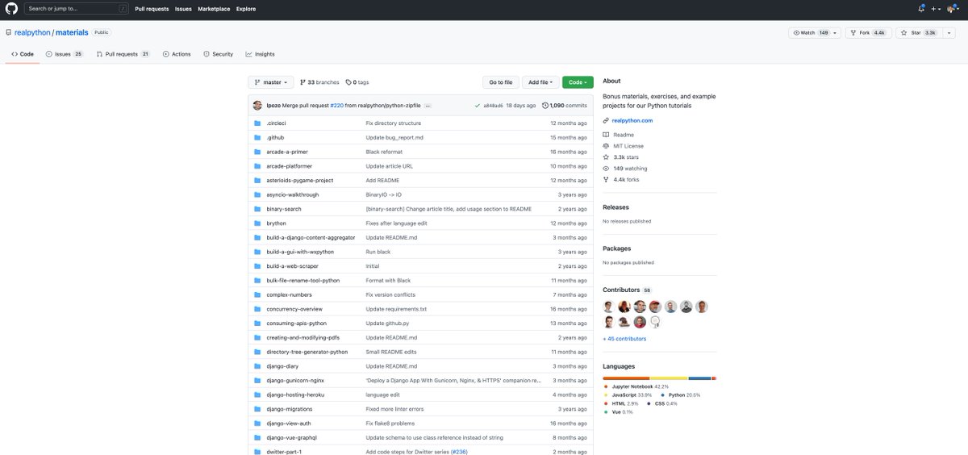
Task: Click the GitHub logo home icon
Action: coord(11,9)
